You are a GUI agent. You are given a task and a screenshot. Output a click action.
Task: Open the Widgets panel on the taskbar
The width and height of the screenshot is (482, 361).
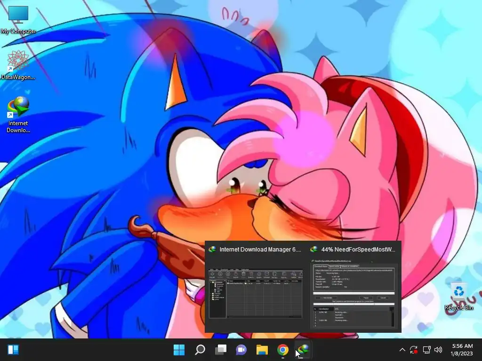pyautogui.click(x=13, y=350)
